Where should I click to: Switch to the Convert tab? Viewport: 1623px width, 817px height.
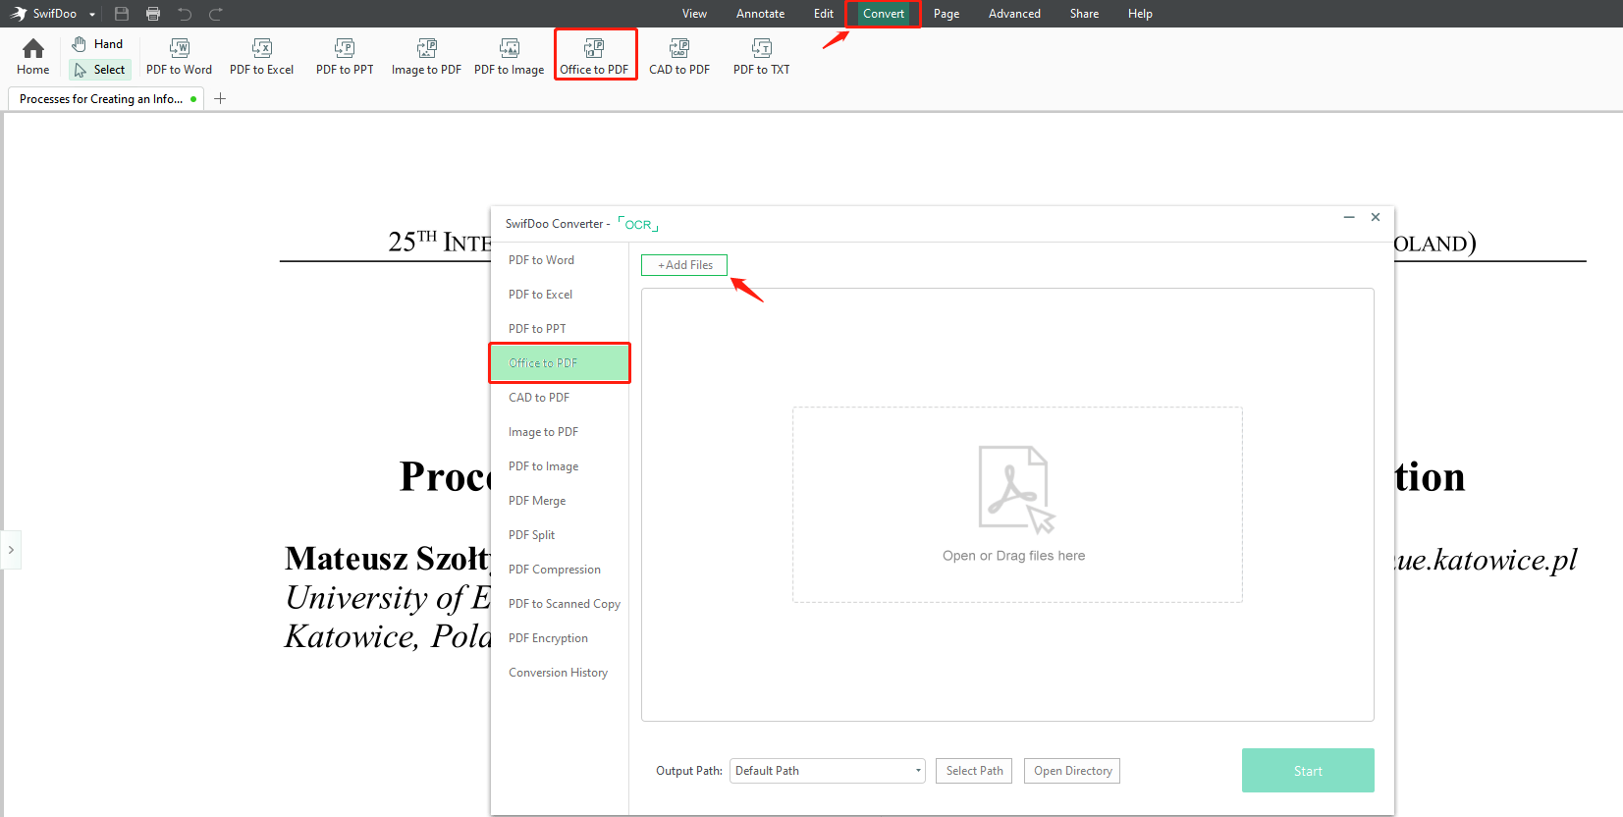[884, 14]
